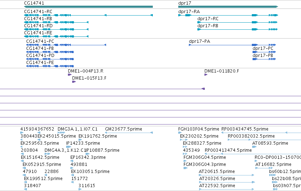Click the CG14741-PB protein feature
The width and height of the screenshot is (301, 191).
[x=50, y=52]
